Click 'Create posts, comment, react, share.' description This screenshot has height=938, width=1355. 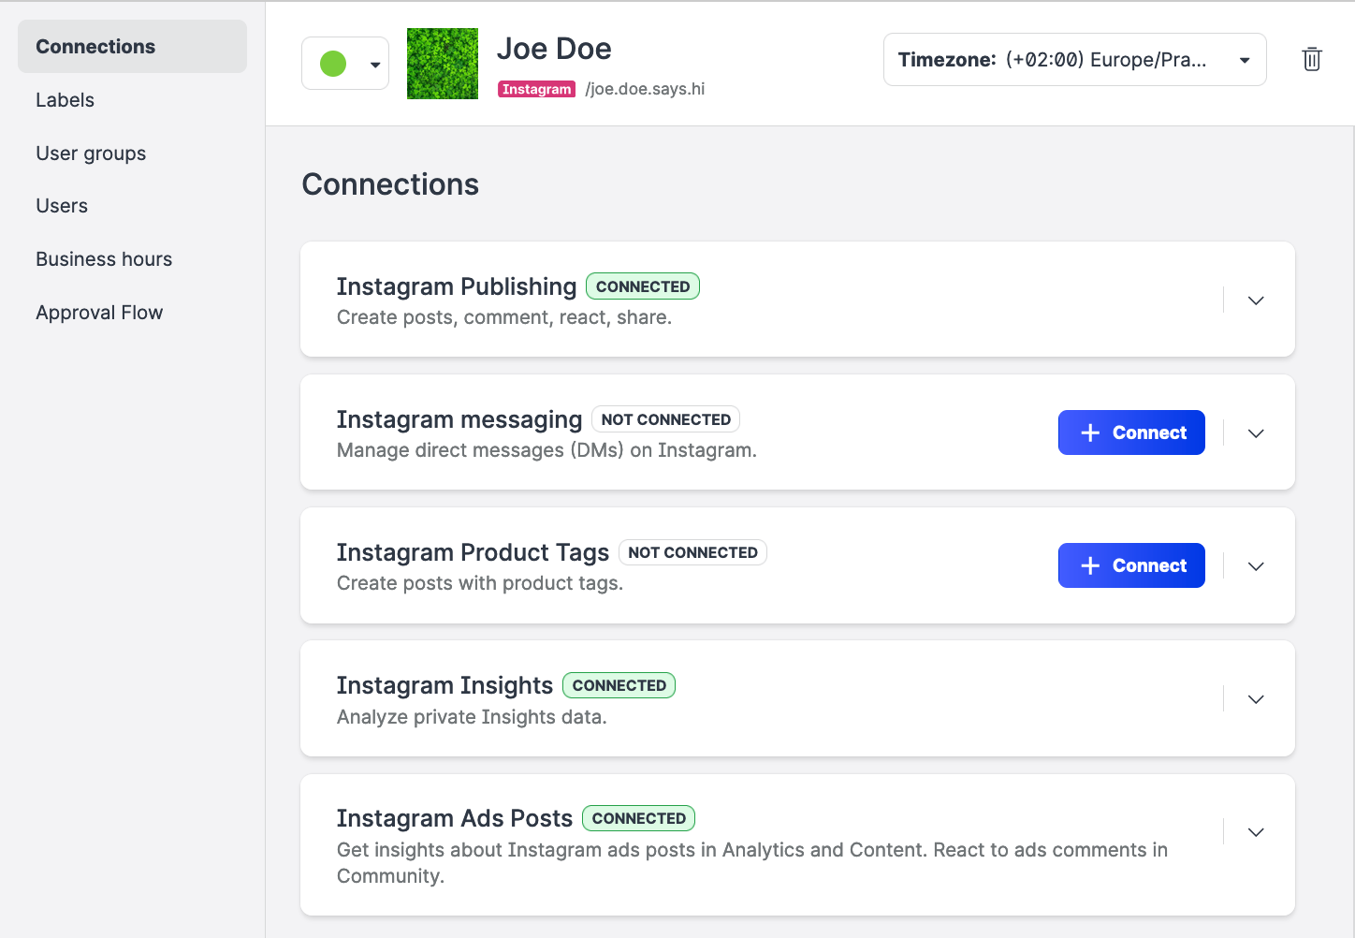point(504,317)
